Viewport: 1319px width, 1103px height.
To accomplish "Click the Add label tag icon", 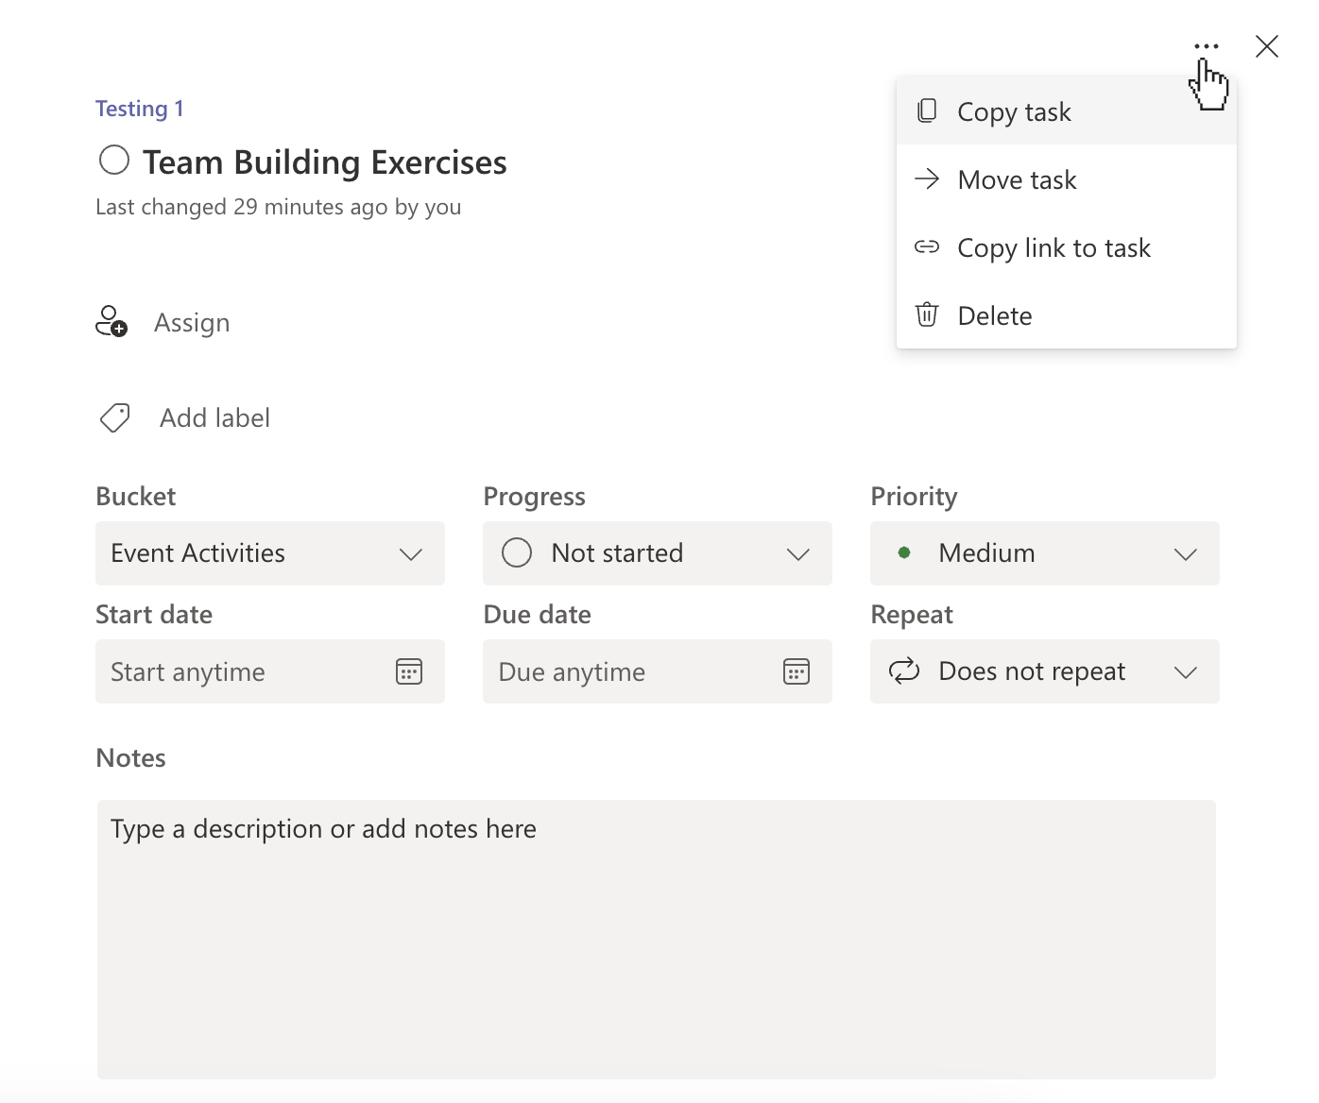I will pyautogui.click(x=113, y=417).
